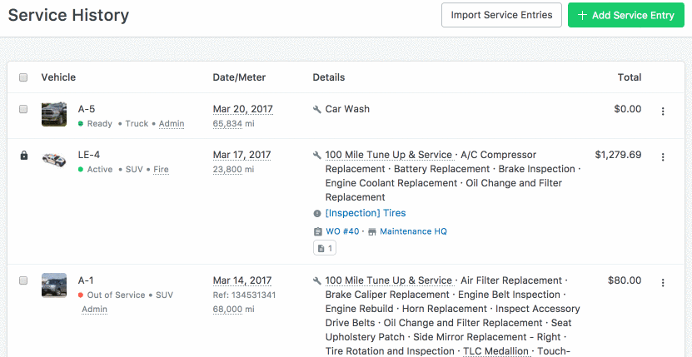The image size is (692, 357).
Task: Click the $1,279.69 total amount
Action: [x=618, y=155]
